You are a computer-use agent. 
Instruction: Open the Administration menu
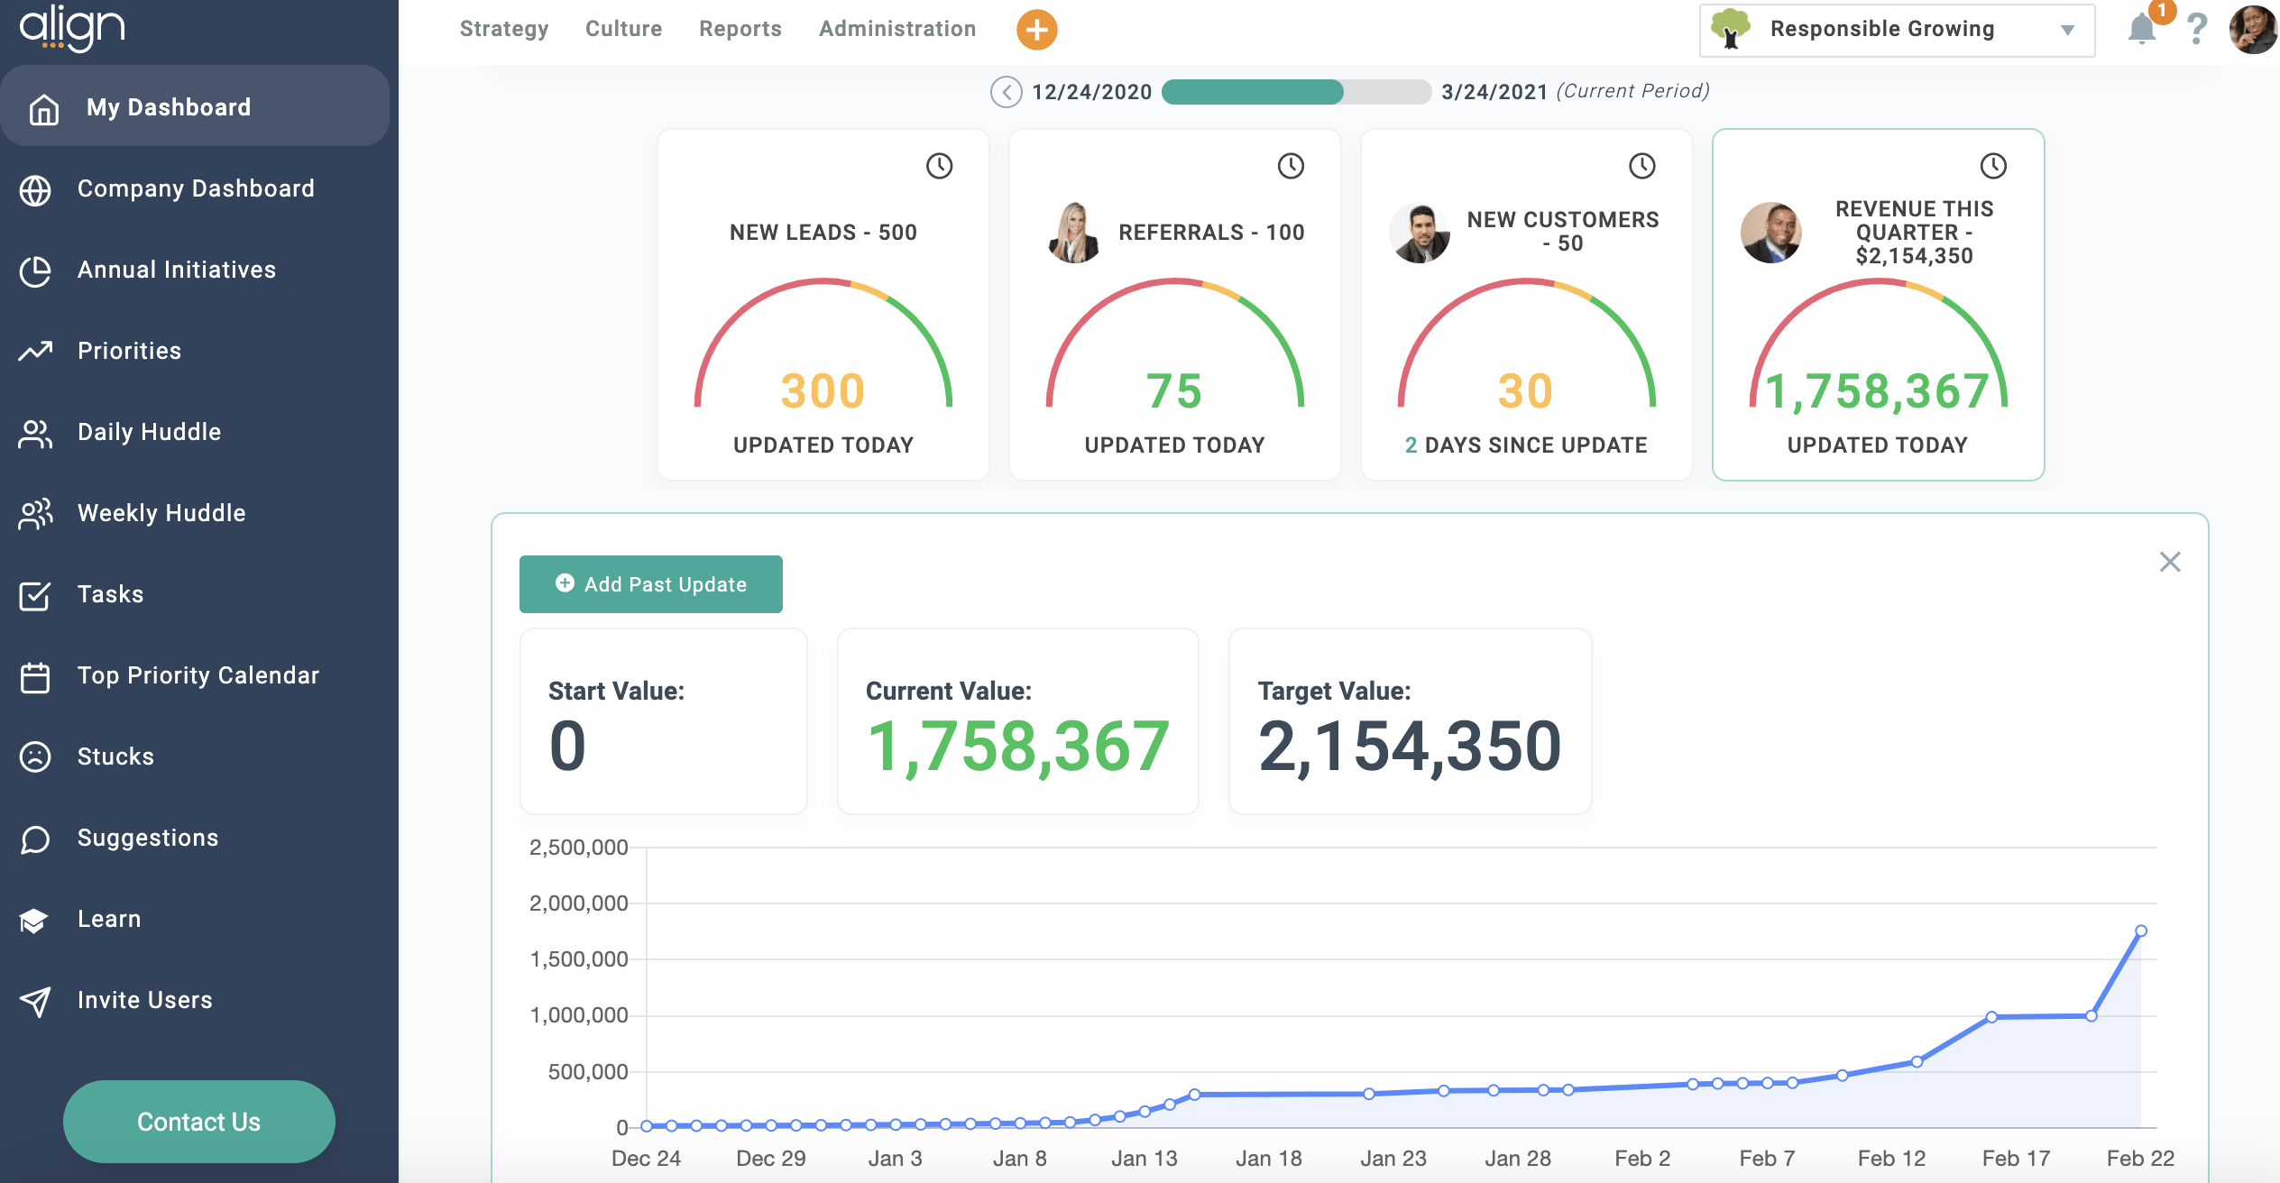click(896, 28)
